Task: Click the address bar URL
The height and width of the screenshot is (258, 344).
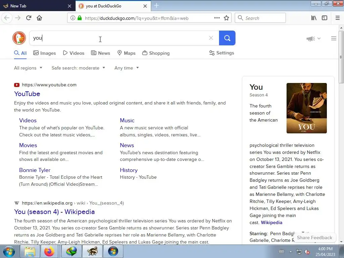Action: tap(136, 18)
